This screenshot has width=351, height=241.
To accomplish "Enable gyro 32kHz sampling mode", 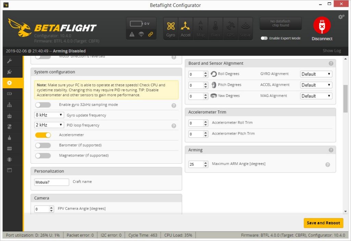I will click(43, 105).
